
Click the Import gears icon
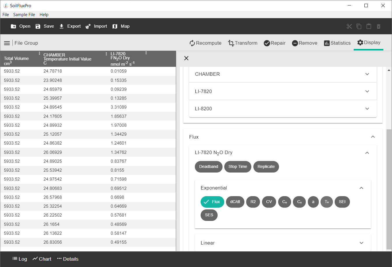[88, 26]
